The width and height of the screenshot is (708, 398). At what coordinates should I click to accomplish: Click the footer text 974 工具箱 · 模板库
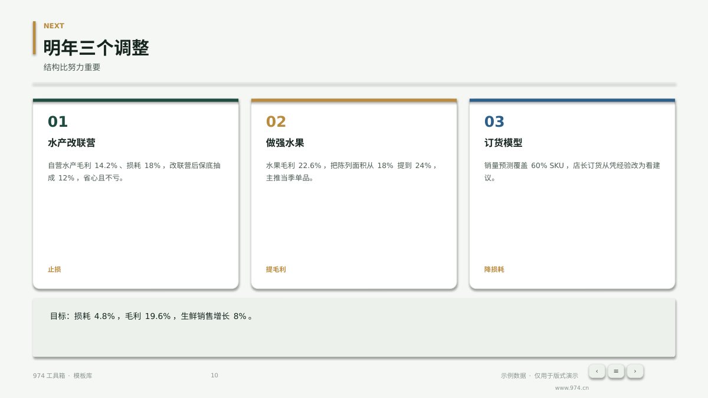63,376
